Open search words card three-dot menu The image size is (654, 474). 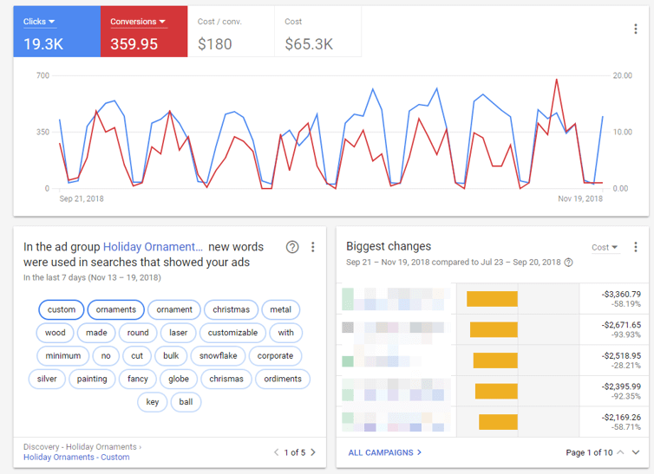[313, 247]
